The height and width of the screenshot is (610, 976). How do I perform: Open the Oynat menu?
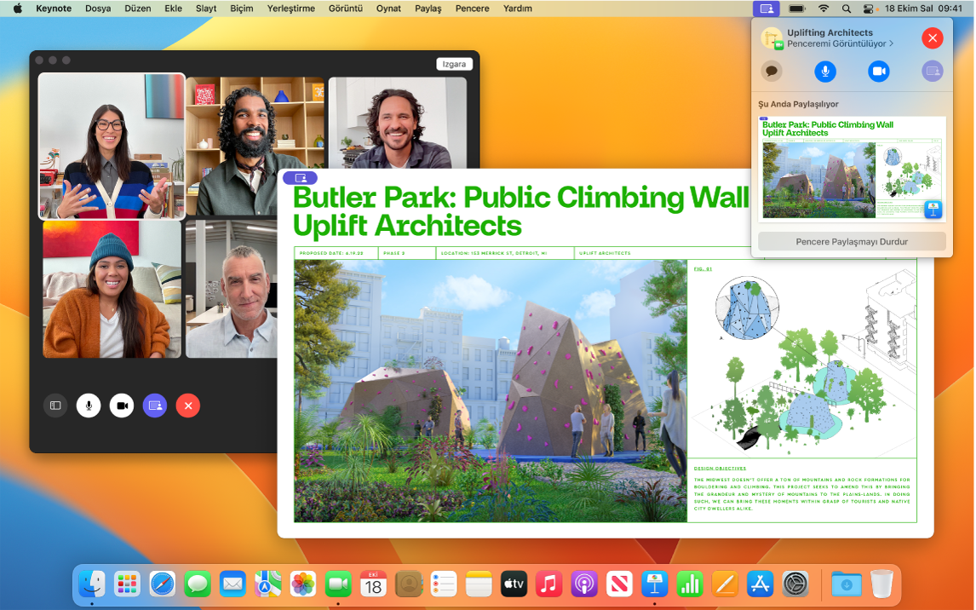(389, 9)
